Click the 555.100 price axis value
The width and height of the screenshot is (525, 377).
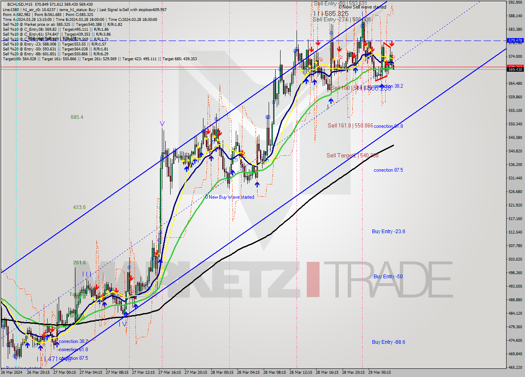(x=515, y=111)
